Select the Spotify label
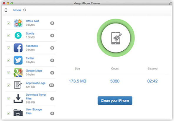Viewport: 174px width, 121px height. [x=30, y=34]
